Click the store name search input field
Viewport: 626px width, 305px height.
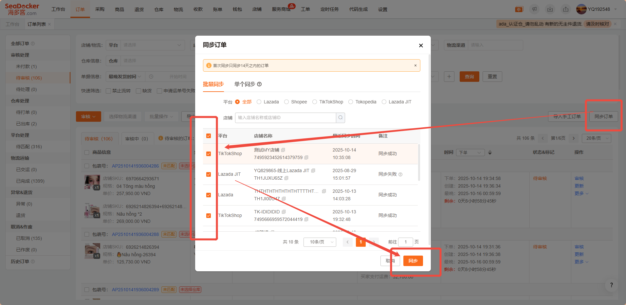(x=285, y=118)
